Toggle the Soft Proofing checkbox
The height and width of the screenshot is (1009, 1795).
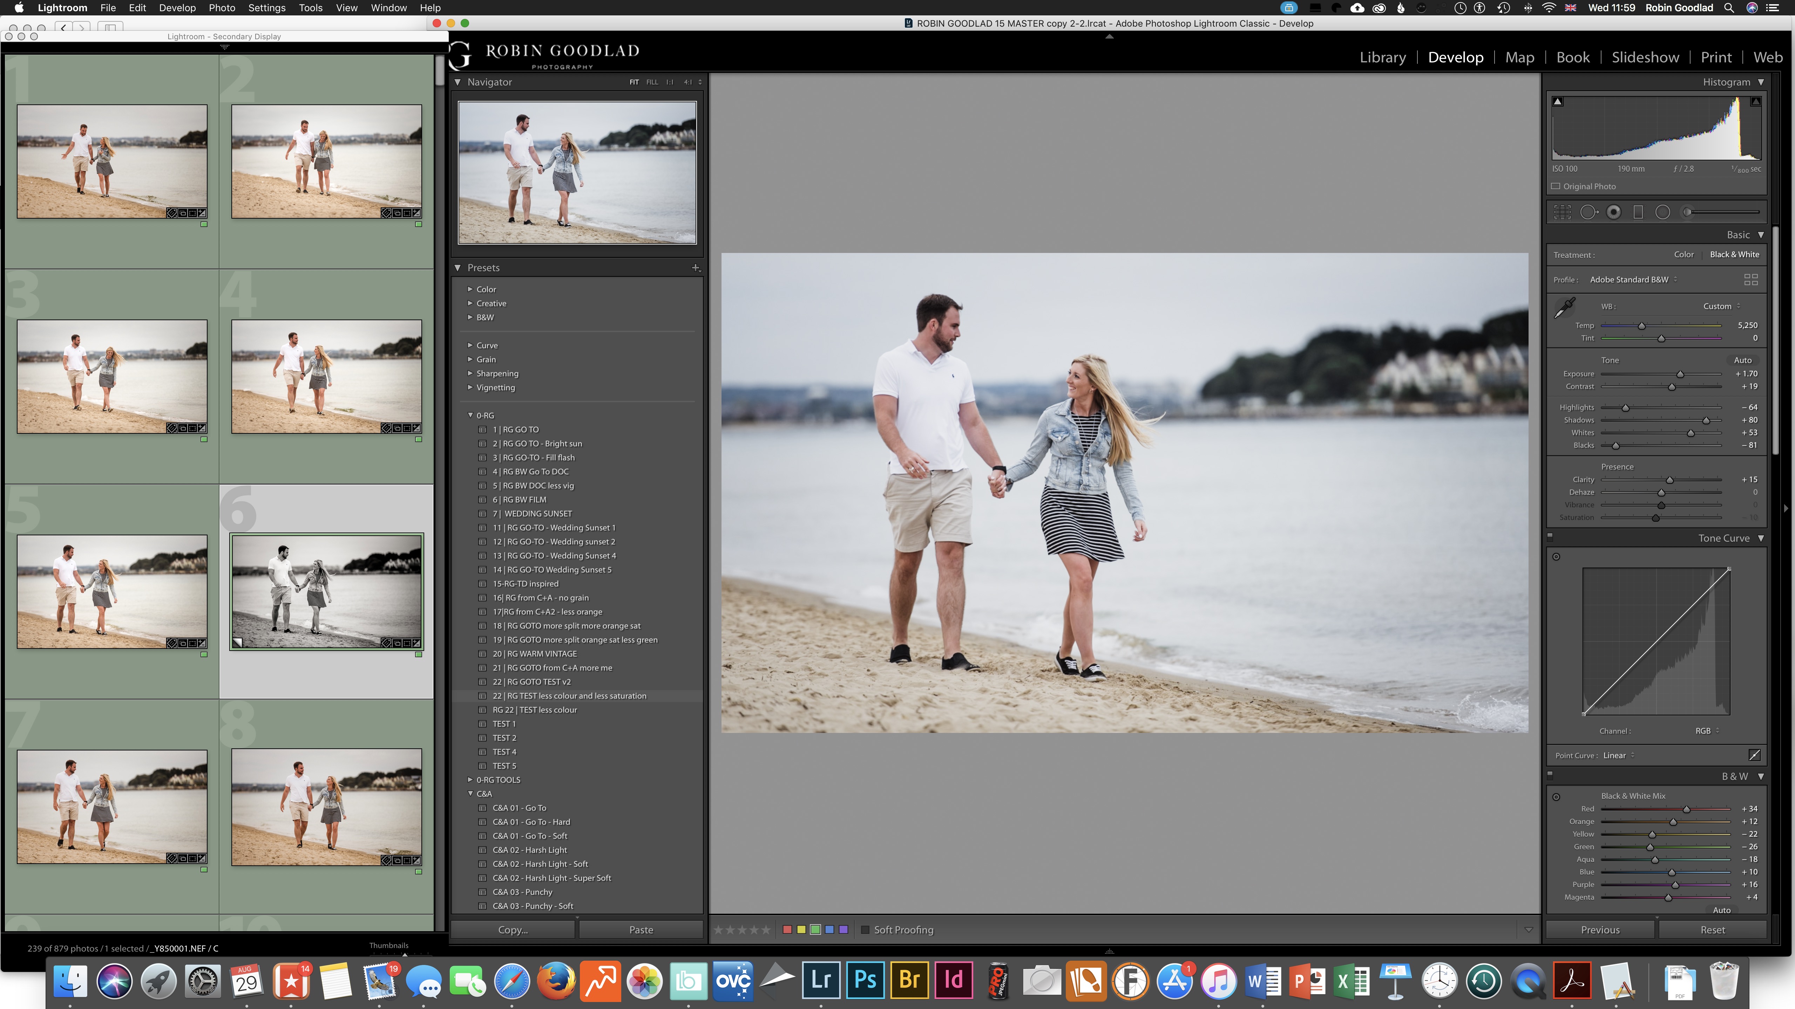coord(865,929)
